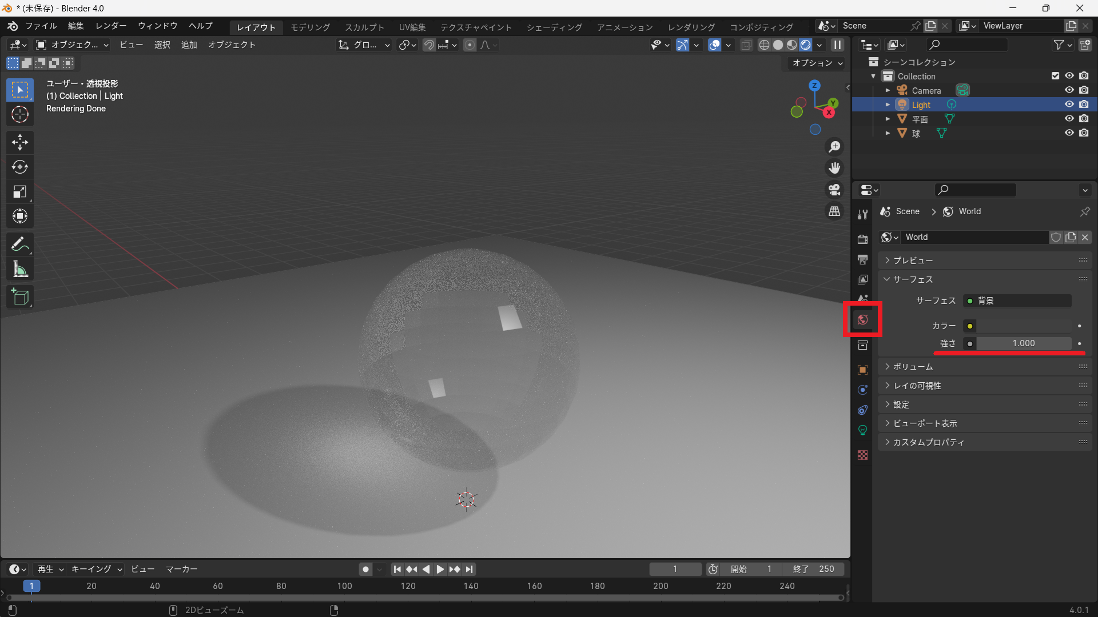Screen dimensions: 1098x617
Task: Open the オブジェクト mode dropdown
Action: click(x=72, y=45)
